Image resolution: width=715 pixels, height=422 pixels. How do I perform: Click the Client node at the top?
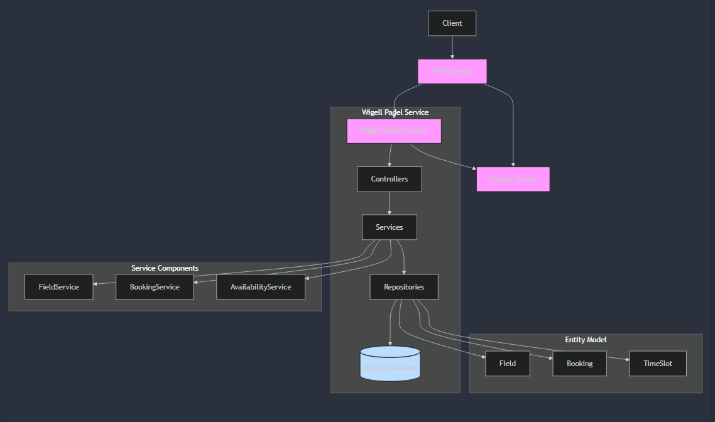(x=452, y=23)
